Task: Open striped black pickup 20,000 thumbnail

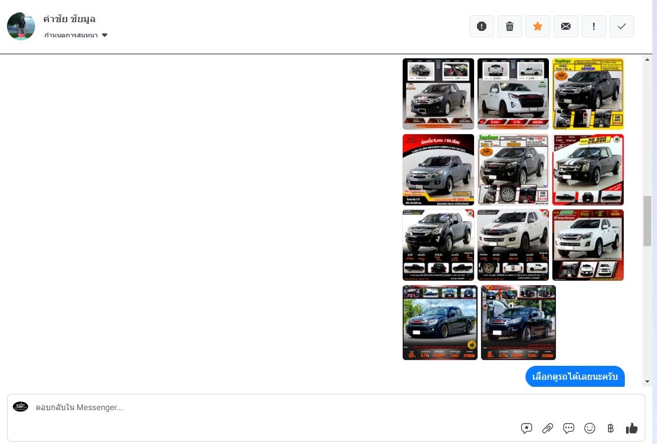Action: tap(588, 170)
